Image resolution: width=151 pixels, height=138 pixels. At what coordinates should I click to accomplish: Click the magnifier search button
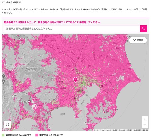point(143,29)
